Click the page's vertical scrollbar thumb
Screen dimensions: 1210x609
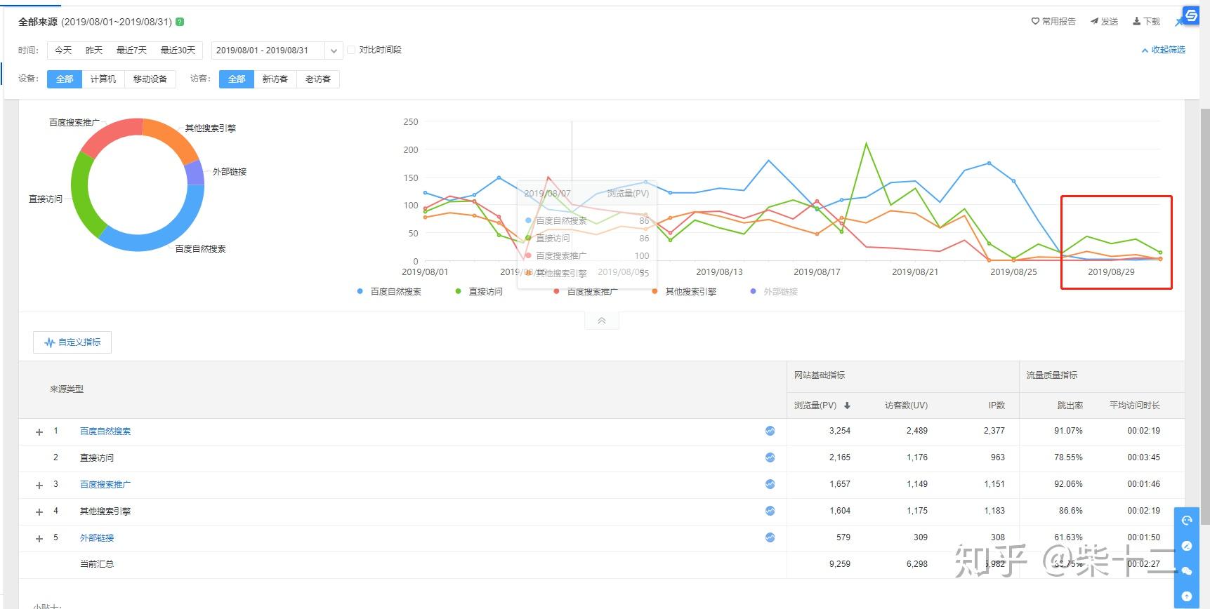pos(1205,316)
